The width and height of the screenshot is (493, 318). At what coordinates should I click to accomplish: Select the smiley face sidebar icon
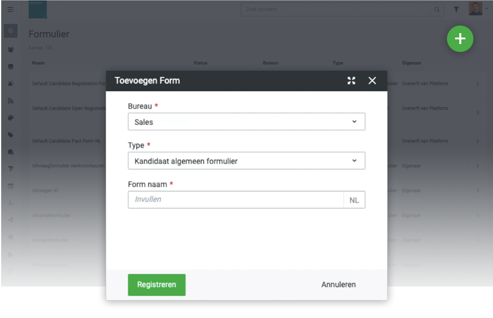[x=11, y=66]
